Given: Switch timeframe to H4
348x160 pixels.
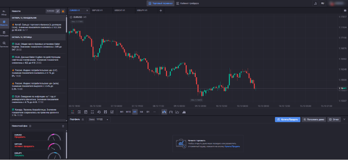Looking at the screenshot, I should 141,112.
